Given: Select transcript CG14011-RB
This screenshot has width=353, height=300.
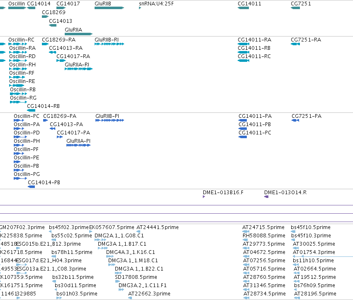Looking at the screenshot, I should click(254, 48).
